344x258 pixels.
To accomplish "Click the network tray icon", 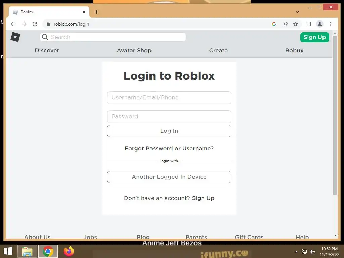I will [304, 251].
